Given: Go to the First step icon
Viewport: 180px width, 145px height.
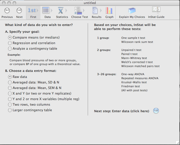Looking at the screenshot, I should click(32, 11).
